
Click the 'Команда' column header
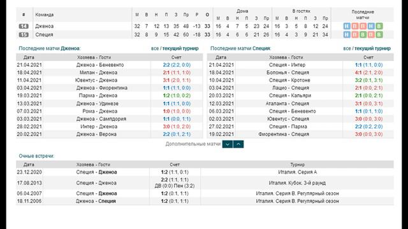45,15
